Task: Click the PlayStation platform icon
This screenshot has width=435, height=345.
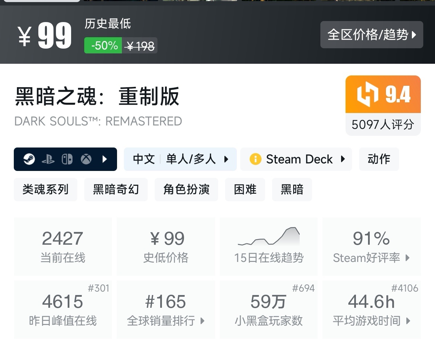Action: click(48, 159)
